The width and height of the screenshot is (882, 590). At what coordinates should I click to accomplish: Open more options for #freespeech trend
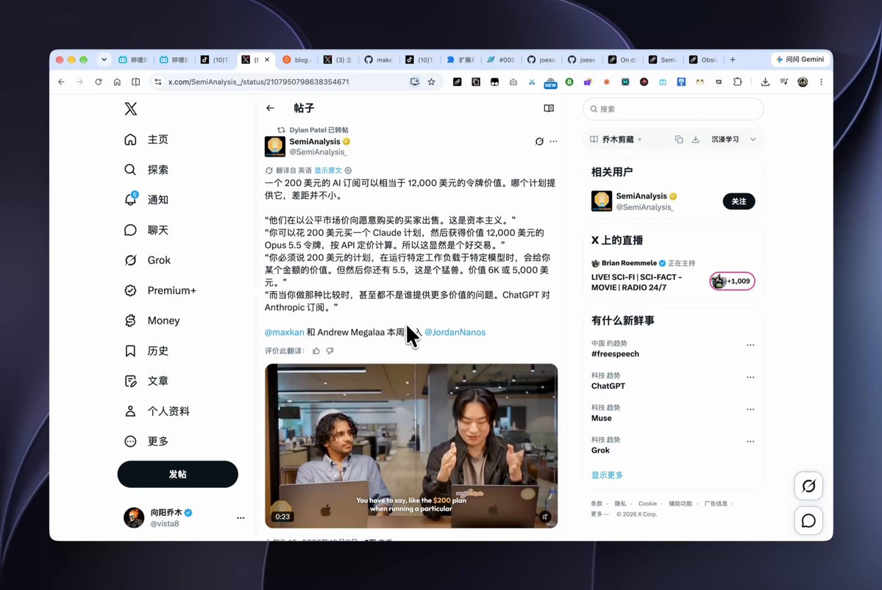pyautogui.click(x=750, y=345)
